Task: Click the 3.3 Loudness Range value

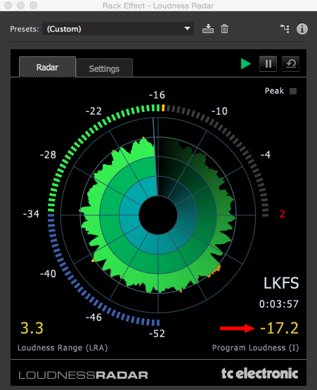Action: click(x=32, y=328)
